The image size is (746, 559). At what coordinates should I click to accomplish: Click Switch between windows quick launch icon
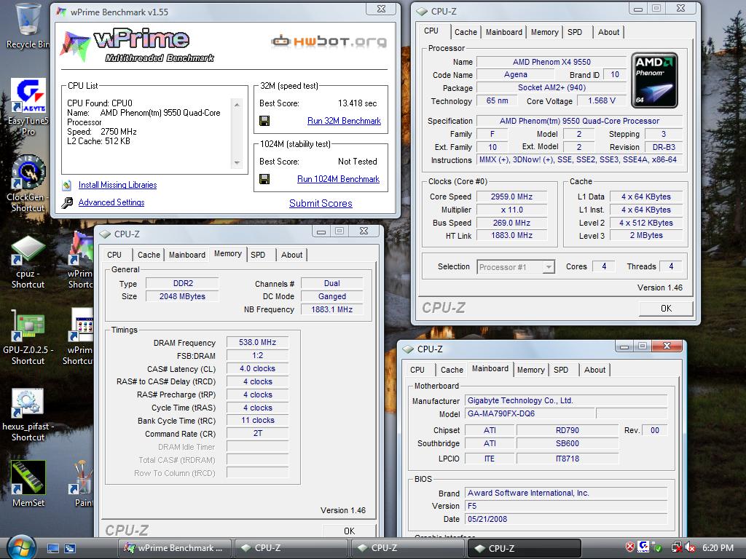click(x=70, y=548)
